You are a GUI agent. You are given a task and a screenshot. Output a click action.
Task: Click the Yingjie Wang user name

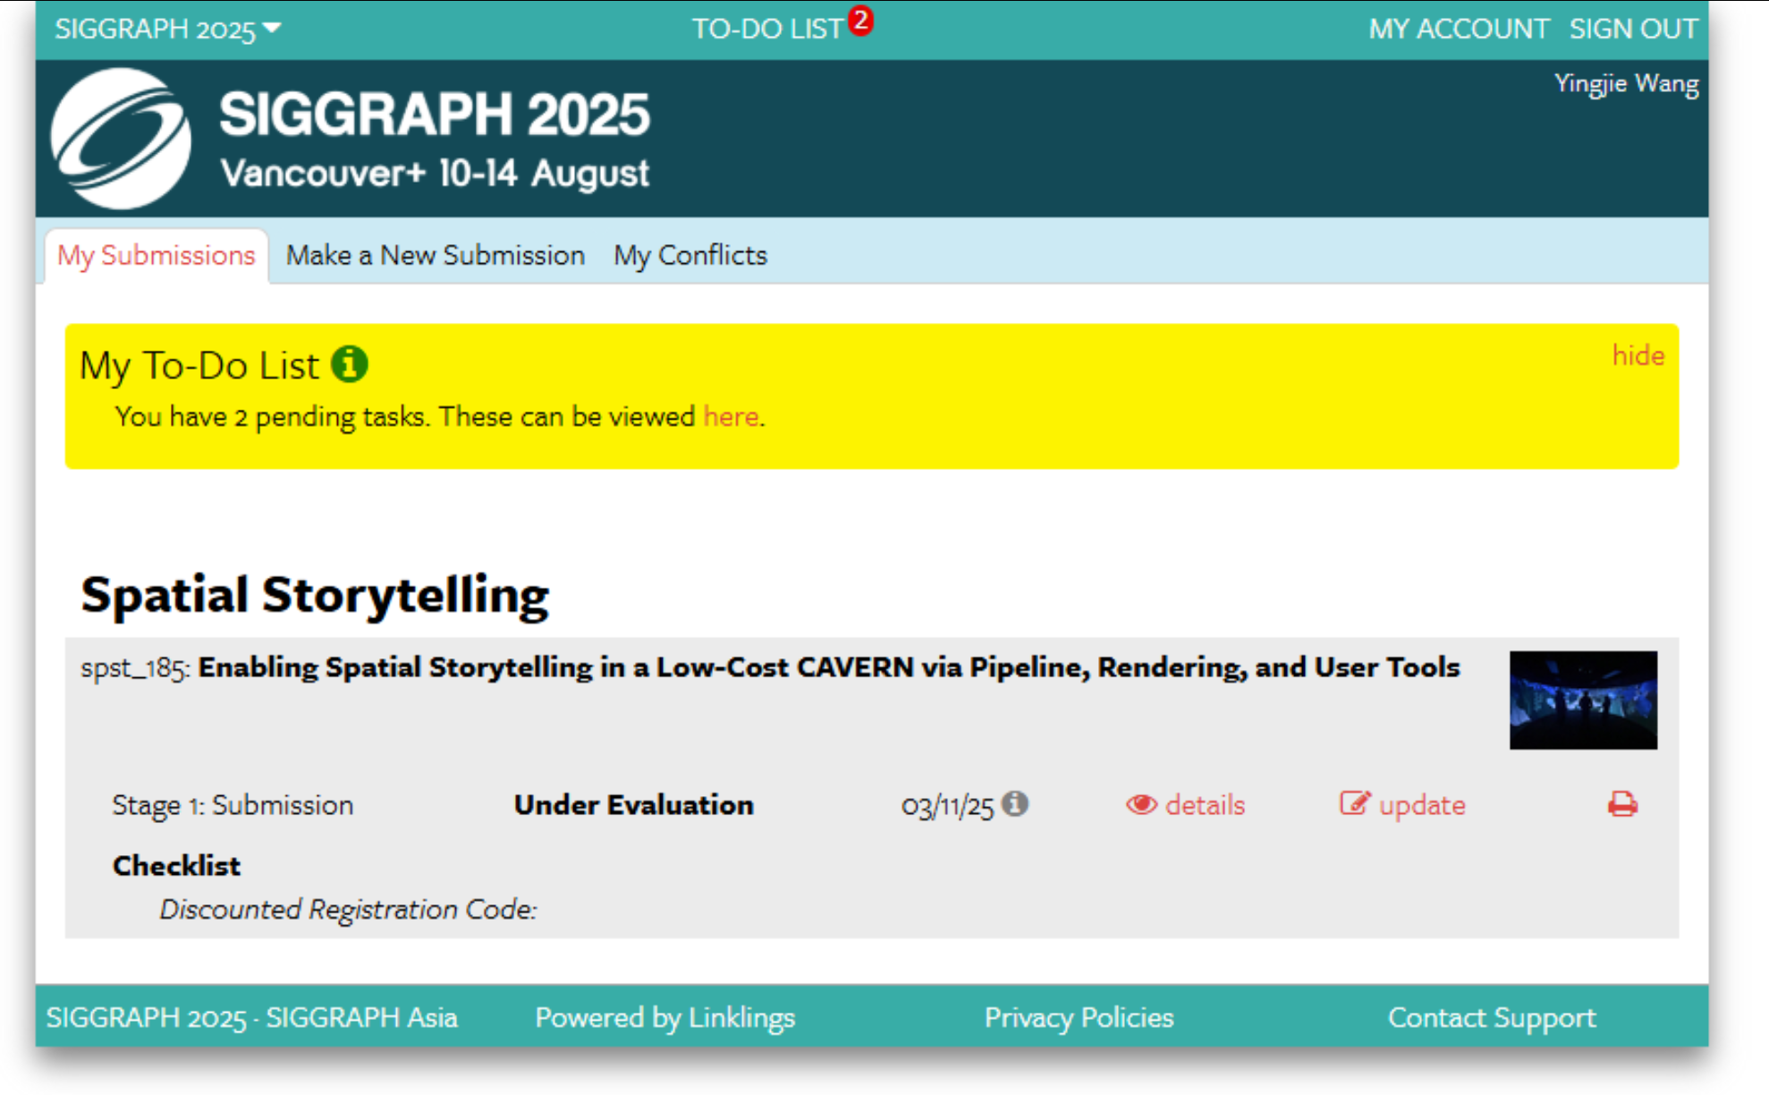coord(1626,84)
